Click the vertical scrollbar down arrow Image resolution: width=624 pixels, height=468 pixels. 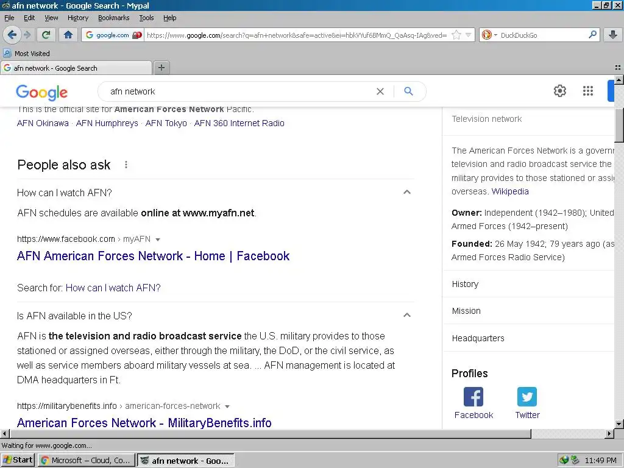pyautogui.click(x=619, y=424)
